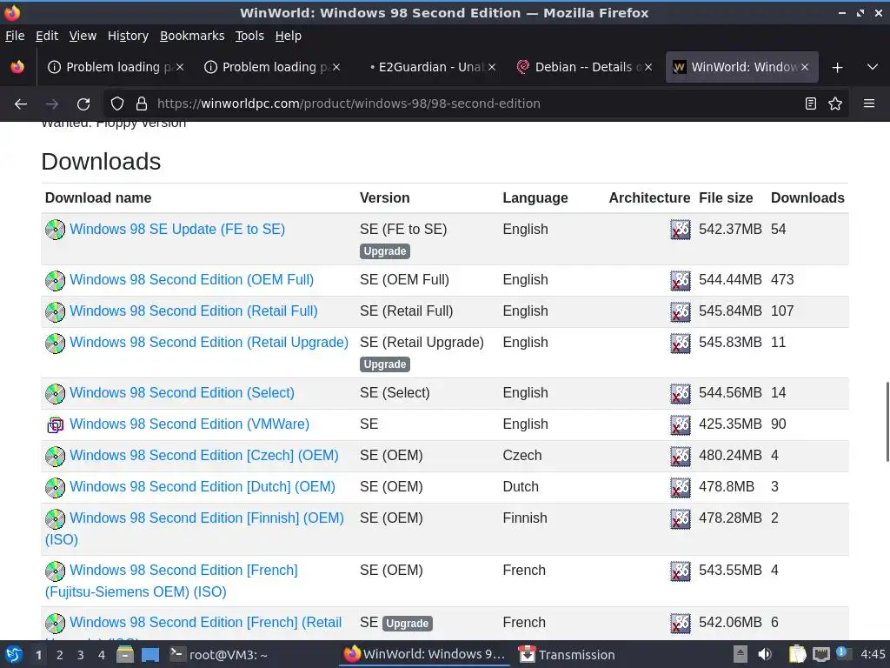Click disc icon for Retail Full download
Screen dimensions: 890x668
pyautogui.click(x=55, y=312)
